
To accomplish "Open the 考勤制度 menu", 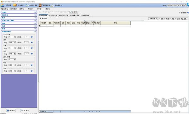I will click(4, 9).
